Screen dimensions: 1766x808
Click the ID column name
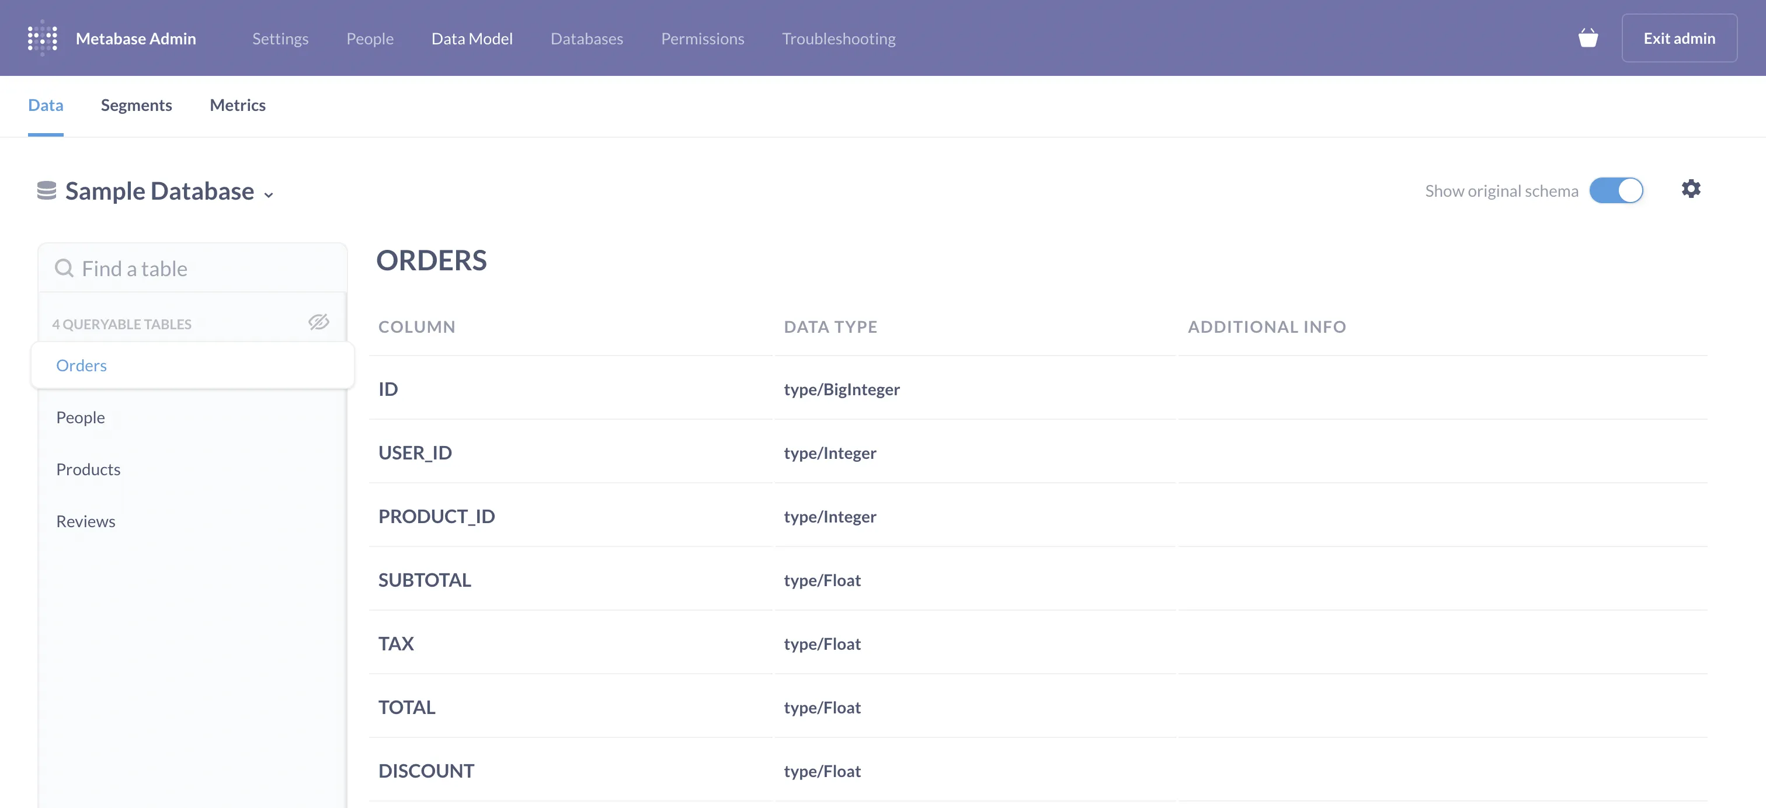pyautogui.click(x=388, y=389)
